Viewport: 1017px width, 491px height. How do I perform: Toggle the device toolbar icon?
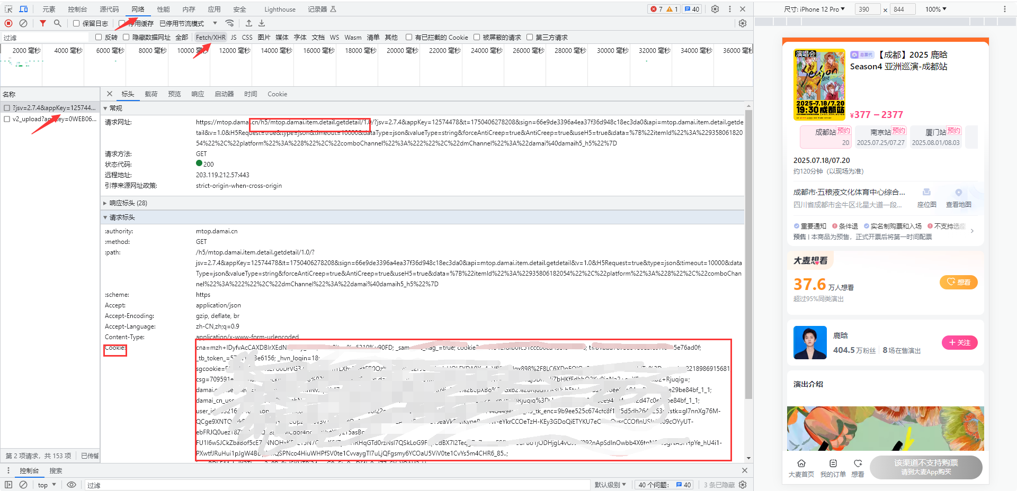pyautogui.click(x=24, y=9)
